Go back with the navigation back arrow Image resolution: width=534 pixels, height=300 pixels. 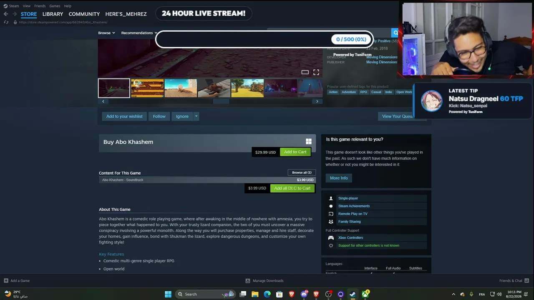(x=6, y=14)
